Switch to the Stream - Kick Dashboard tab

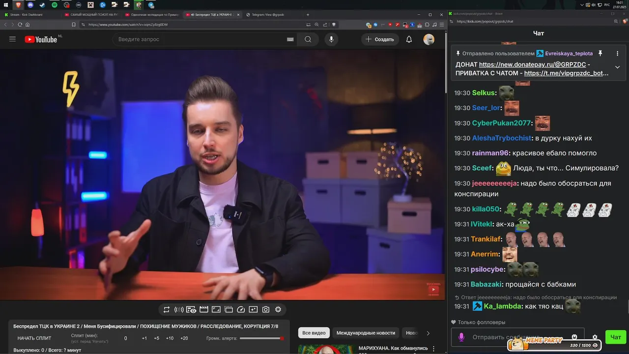pos(29,15)
